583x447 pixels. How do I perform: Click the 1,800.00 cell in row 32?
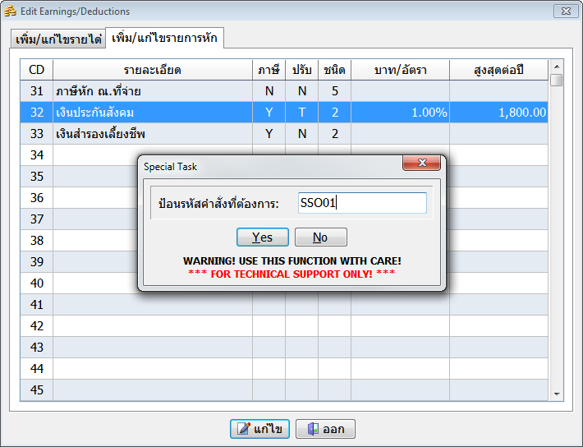click(498, 113)
